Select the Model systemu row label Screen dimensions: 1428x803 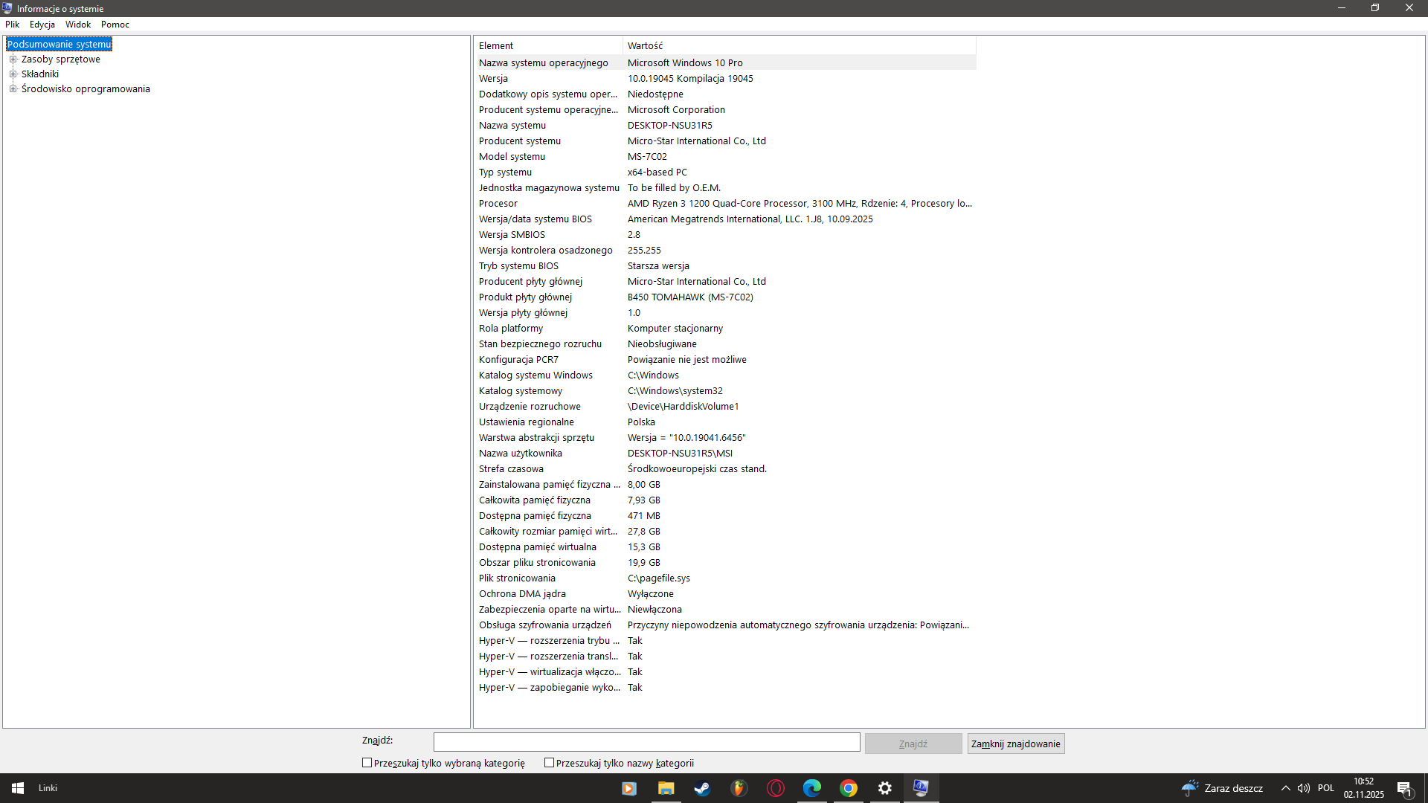(x=512, y=157)
